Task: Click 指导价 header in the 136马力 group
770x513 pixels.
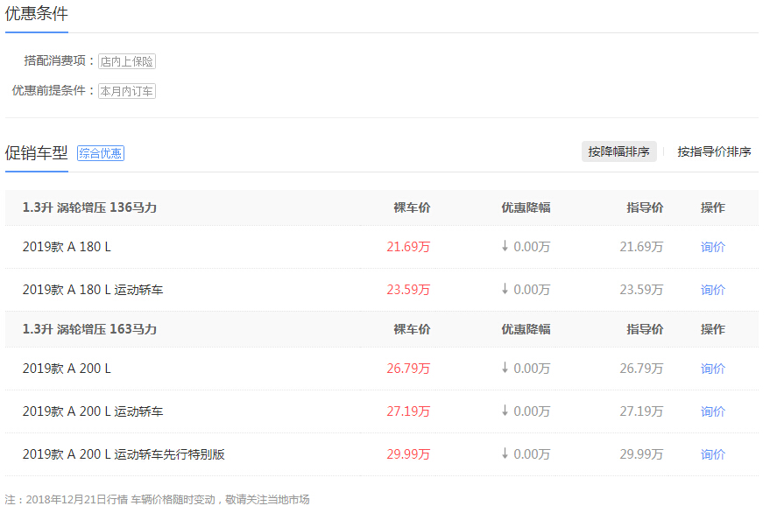Action: coord(646,207)
